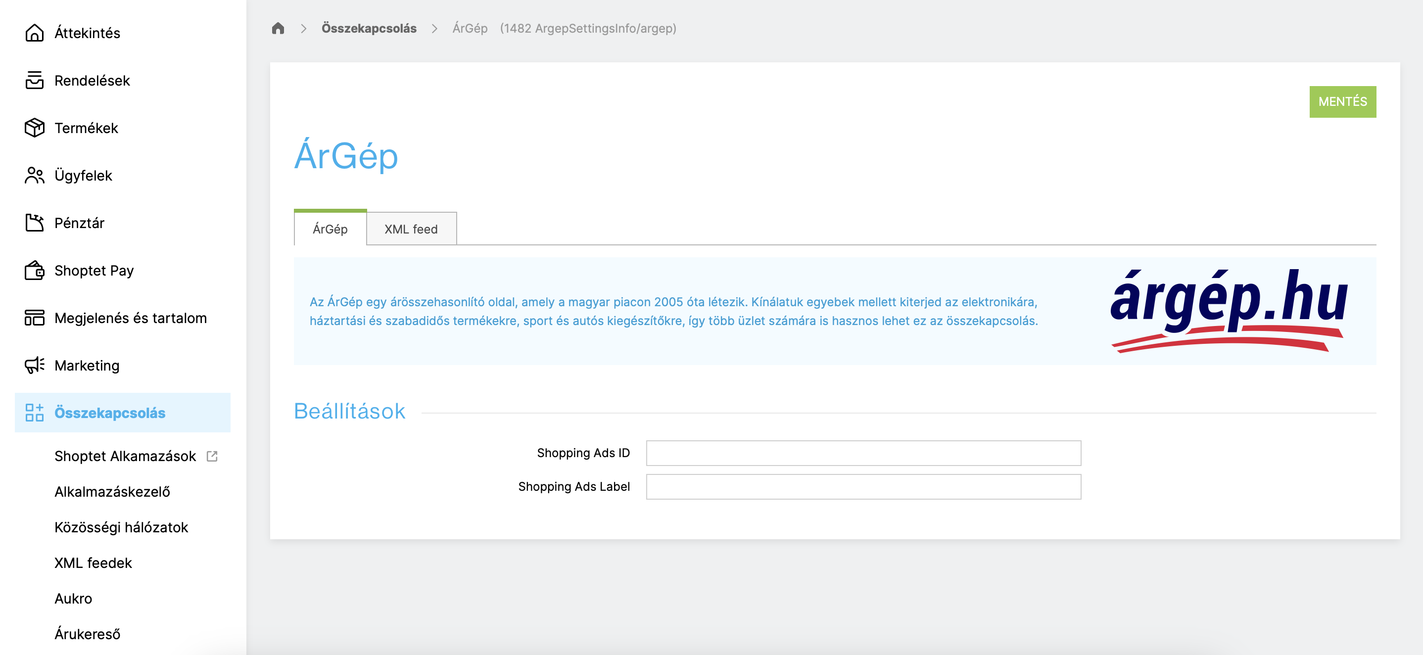Click the Pénztár icon in sidebar
Screen dimensions: 1423x655
pyautogui.click(x=34, y=223)
